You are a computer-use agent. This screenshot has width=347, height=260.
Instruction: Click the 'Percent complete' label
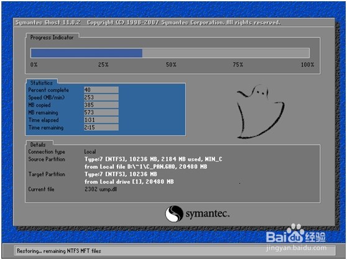coord(49,90)
